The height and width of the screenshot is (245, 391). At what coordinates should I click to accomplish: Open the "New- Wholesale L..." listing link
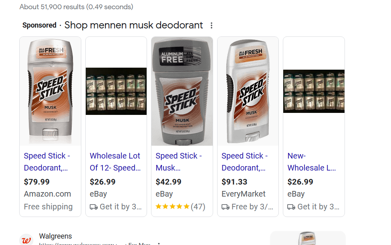click(x=311, y=162)
